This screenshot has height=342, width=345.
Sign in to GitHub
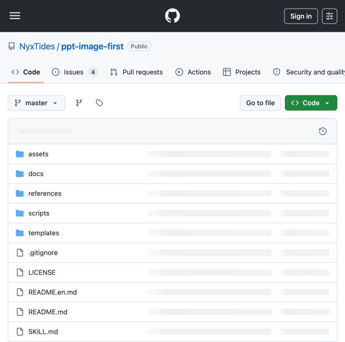pos(301,16)
